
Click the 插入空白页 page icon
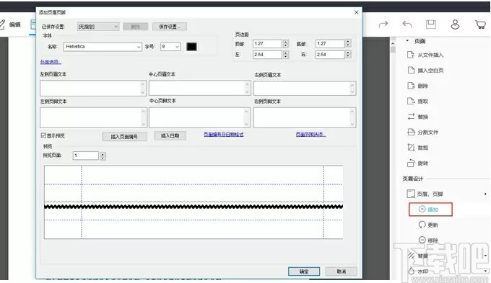pos(411,70)
